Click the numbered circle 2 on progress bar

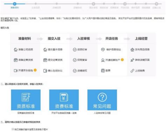point(94,4)
